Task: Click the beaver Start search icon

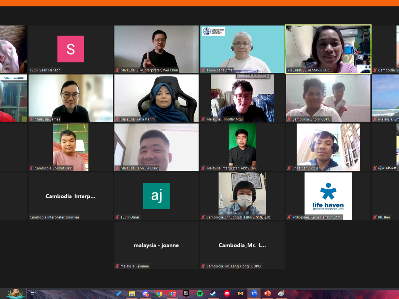Action: pyautogui.click(x=15, y=294)
